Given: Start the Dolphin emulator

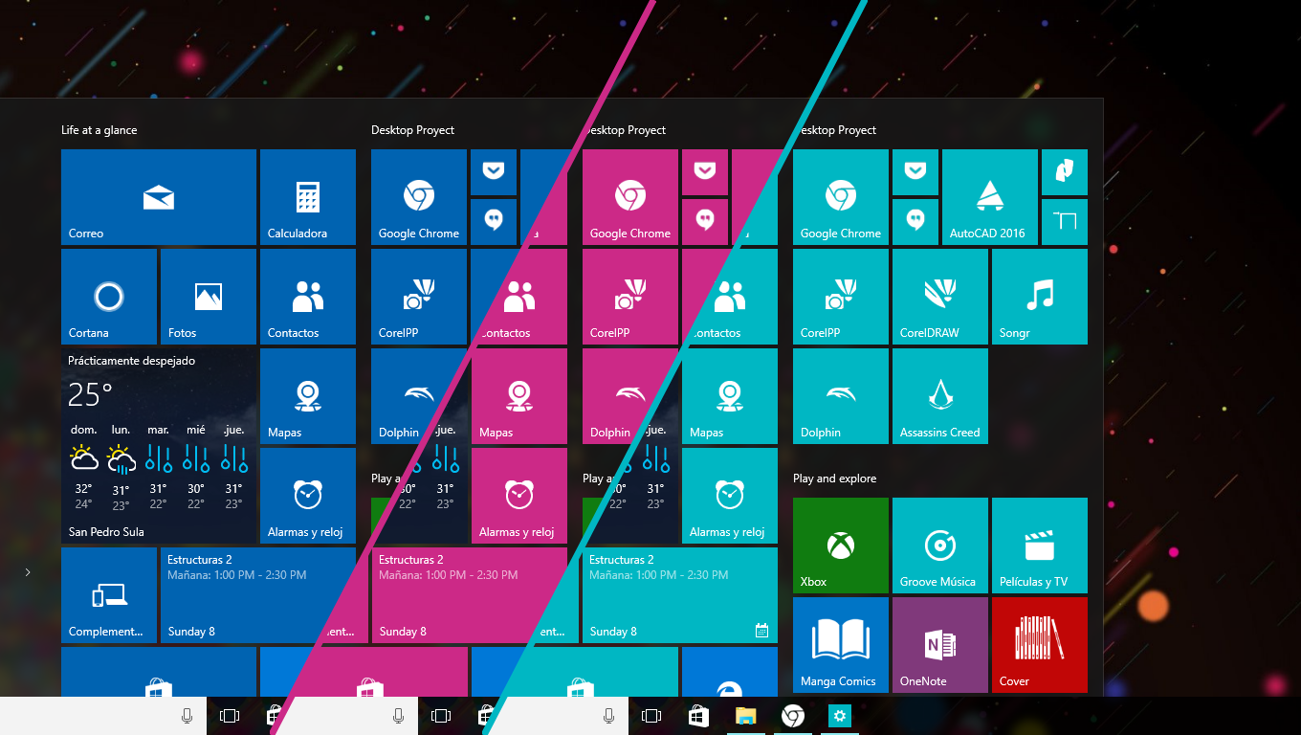Looking at the screenshot, I should point(840,395).
